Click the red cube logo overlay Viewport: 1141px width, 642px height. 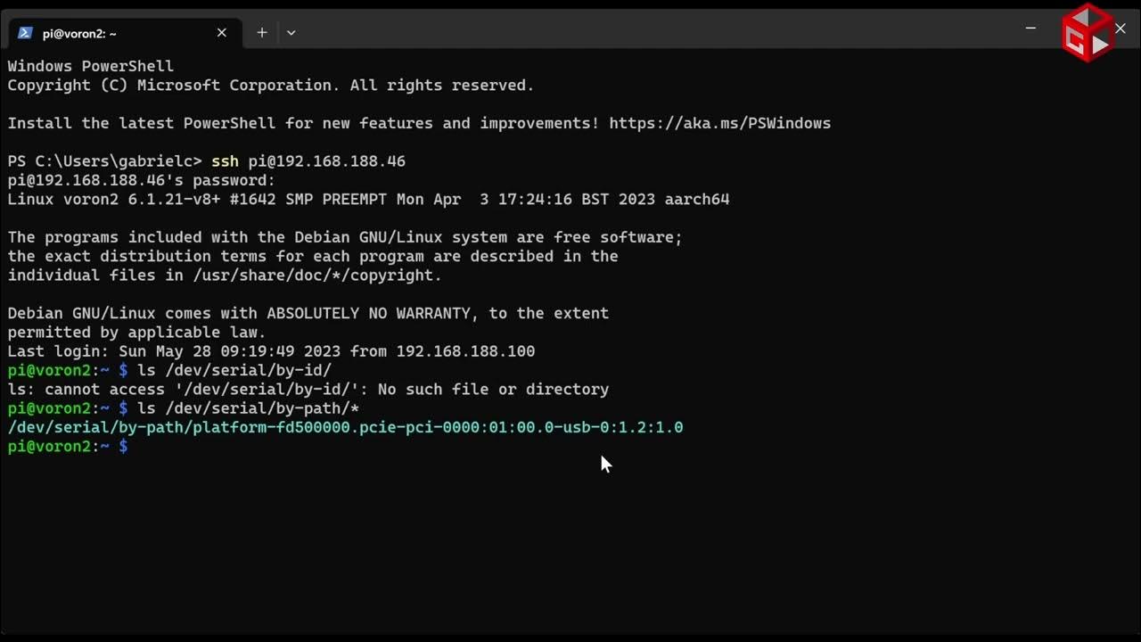tap(1088, 33)
